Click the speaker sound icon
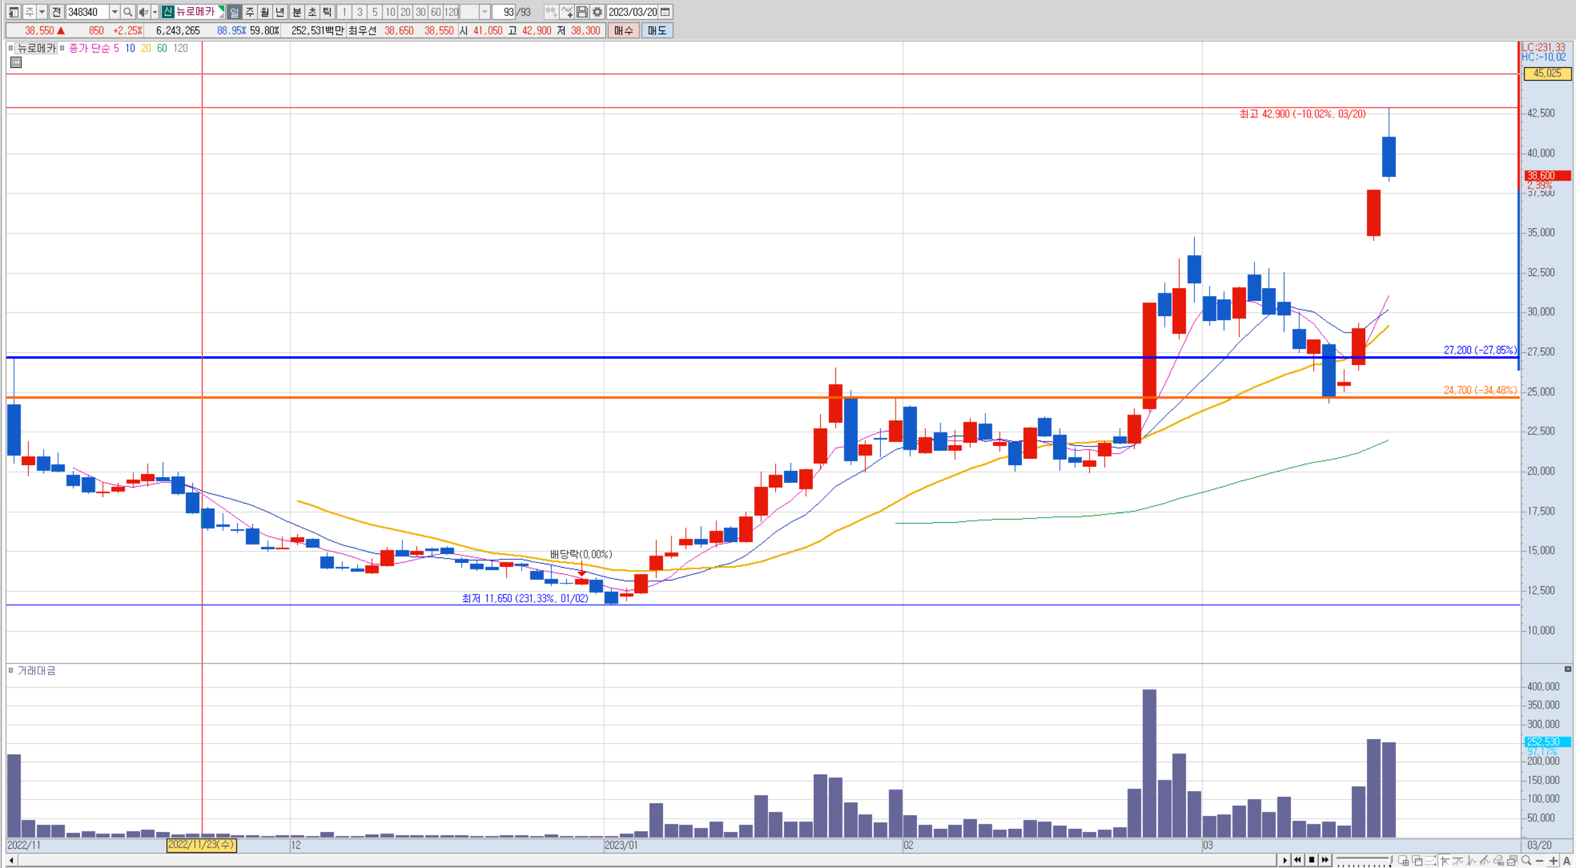 pos(143,12)
